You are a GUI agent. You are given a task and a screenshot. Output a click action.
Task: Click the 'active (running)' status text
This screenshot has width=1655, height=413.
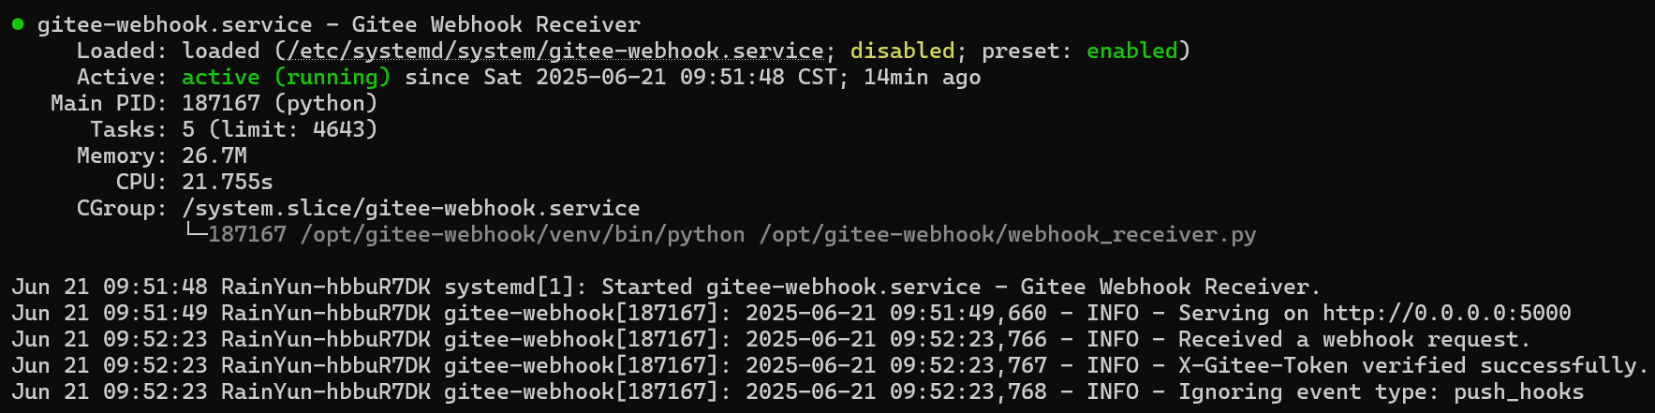pyautogui.click(x=286, y=77)
